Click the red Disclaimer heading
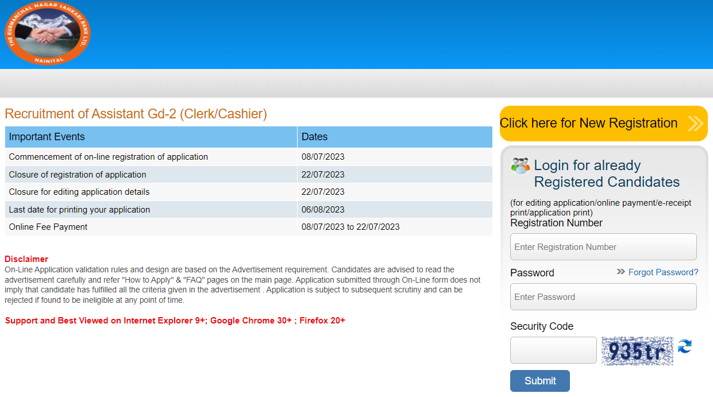The height and width of the screenshot is (397, 713). pyautogui.click(x=26, y=259)
